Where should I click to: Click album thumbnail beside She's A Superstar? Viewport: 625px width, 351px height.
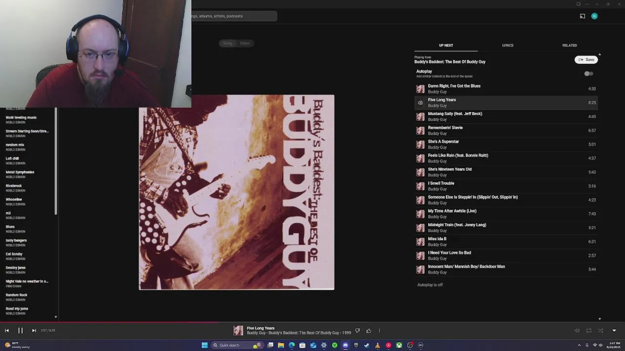420,144
